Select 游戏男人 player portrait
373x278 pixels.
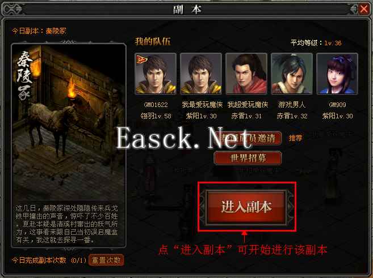pyautogui.click(x=292, y=74)
